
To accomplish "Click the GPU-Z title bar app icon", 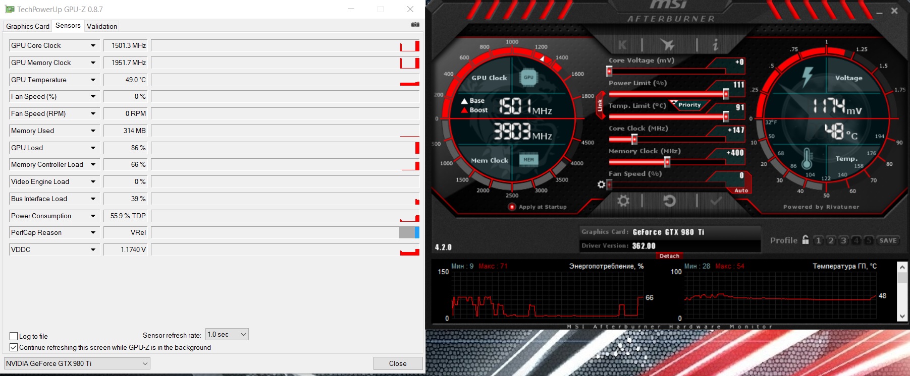I will pos(9,9).
